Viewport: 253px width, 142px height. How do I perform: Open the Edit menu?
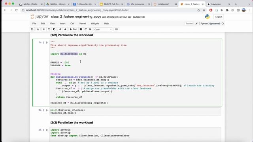click(43, 24)
